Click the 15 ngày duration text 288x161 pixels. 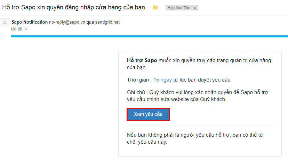point(162,80)
